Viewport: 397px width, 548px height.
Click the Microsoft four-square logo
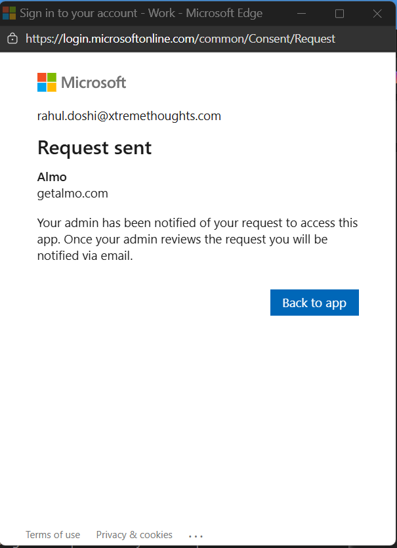45,81
